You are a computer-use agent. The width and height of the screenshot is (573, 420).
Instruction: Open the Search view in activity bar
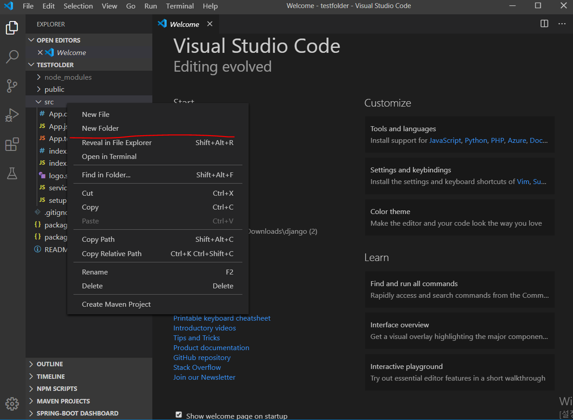coord(12,56)
